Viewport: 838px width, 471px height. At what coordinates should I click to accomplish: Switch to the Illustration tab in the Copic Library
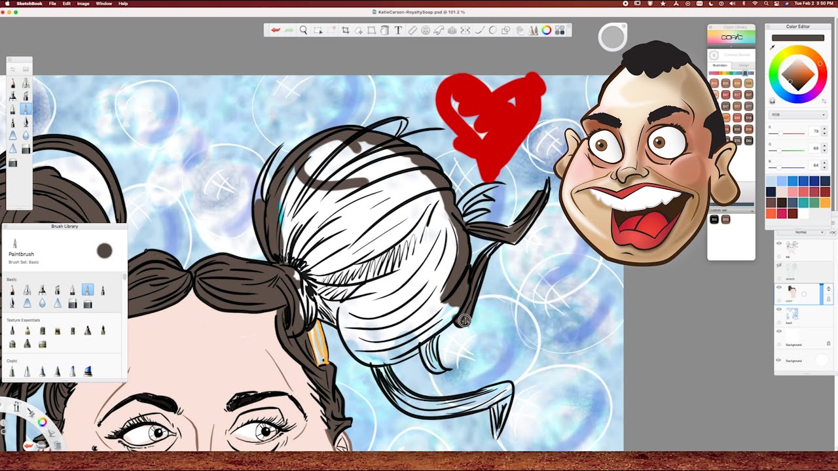718,65
